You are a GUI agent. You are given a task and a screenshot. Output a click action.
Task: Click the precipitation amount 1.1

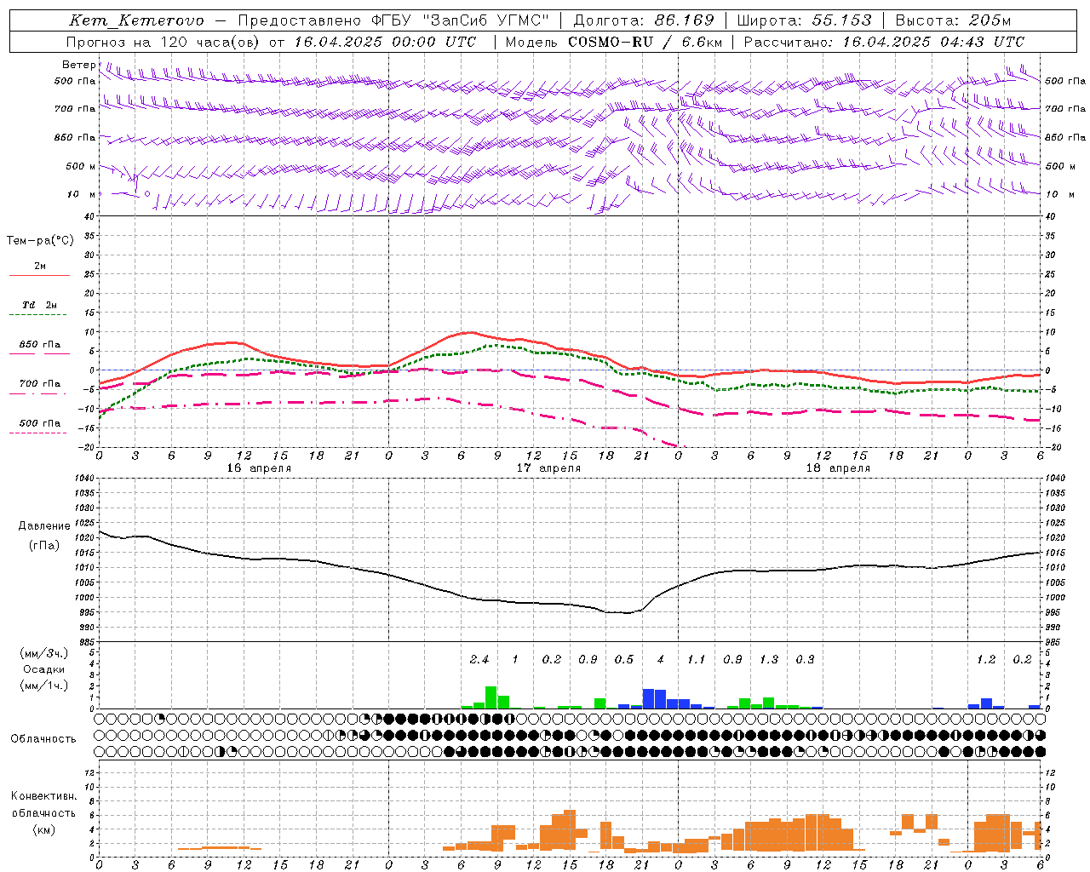697,659
